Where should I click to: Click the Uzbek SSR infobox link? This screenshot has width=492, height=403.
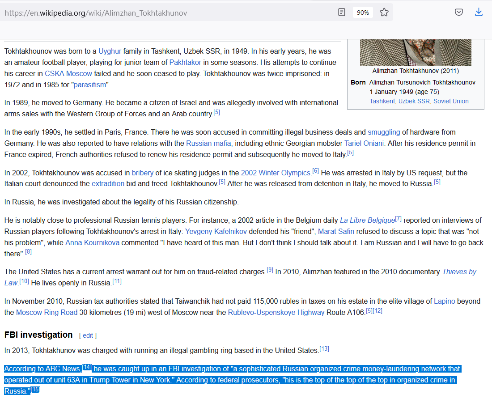coord(414,101)
